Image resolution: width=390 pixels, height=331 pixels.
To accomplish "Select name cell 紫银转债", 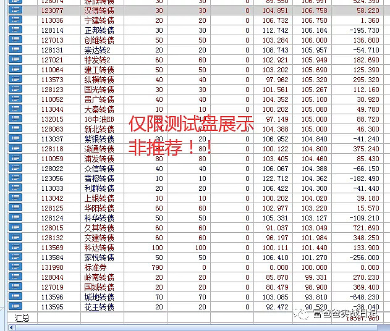I will (x=99, y=139).
